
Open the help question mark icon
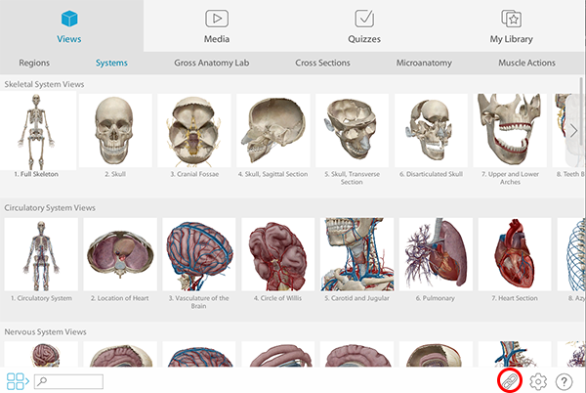pos(564,382)
